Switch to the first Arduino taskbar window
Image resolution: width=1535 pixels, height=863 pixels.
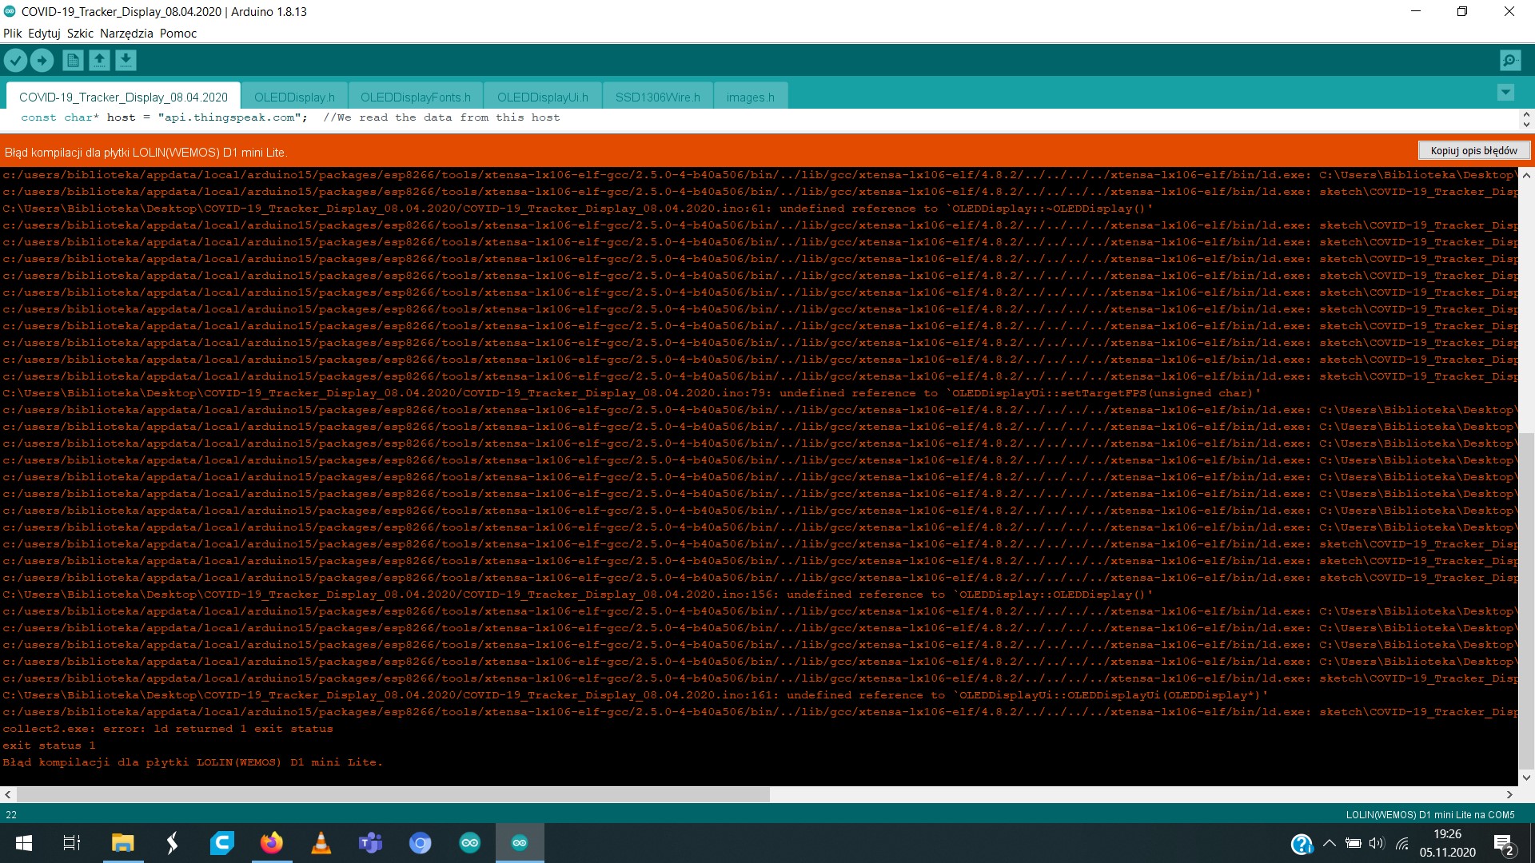[x=470, y=843]
